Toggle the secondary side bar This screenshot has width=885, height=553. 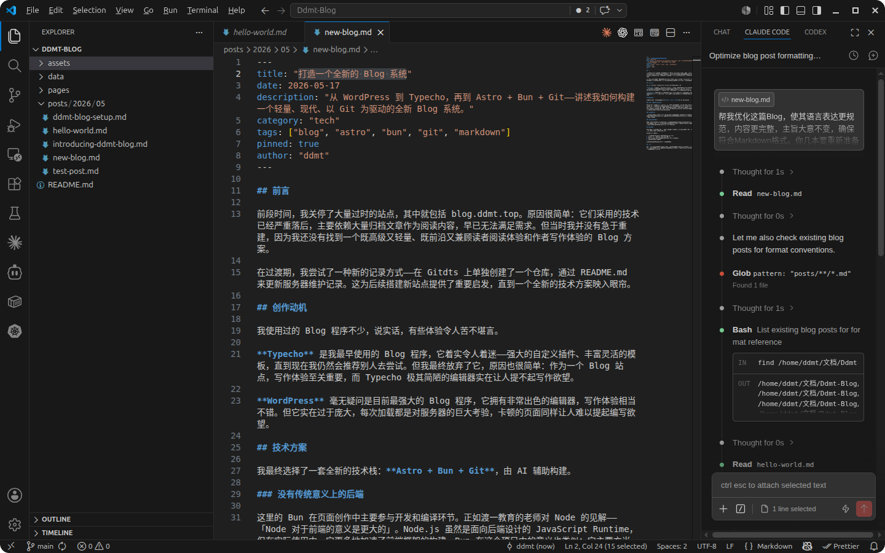(817, 10)
